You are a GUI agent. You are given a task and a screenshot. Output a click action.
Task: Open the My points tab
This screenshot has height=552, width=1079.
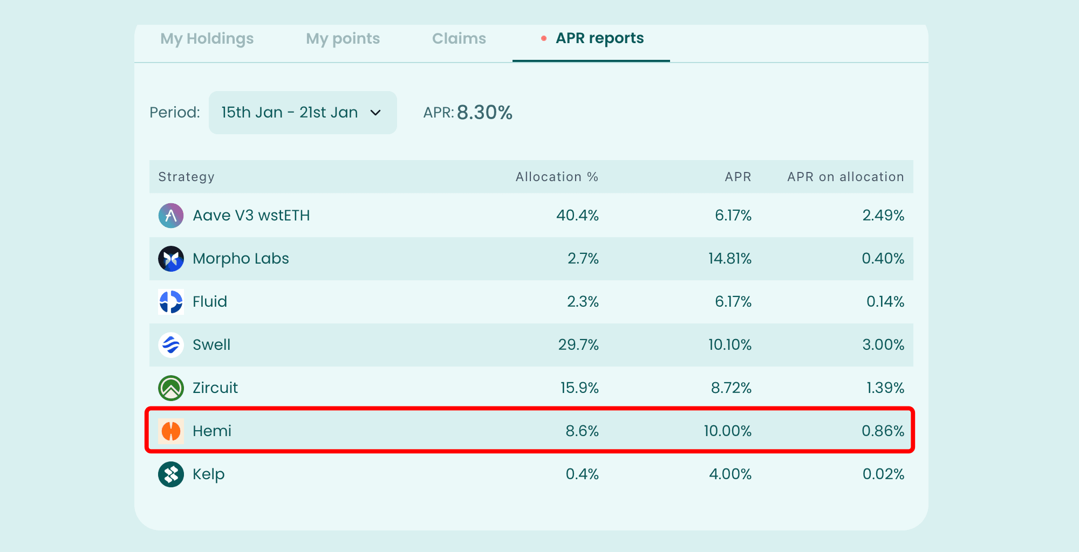[343, 39]
